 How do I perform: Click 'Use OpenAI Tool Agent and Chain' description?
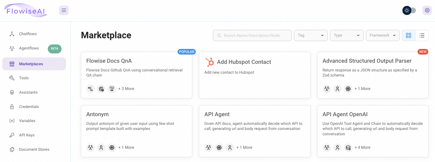coord(373,129)
